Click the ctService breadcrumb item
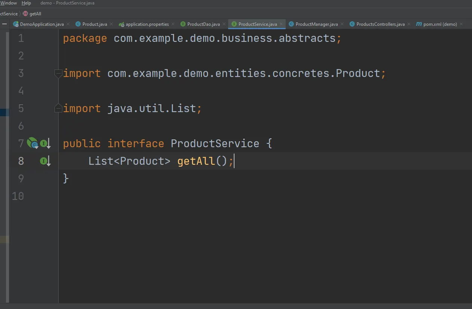The height and width of the screenshot is (309, 472). pyautogui.click(x=9, y=14)
